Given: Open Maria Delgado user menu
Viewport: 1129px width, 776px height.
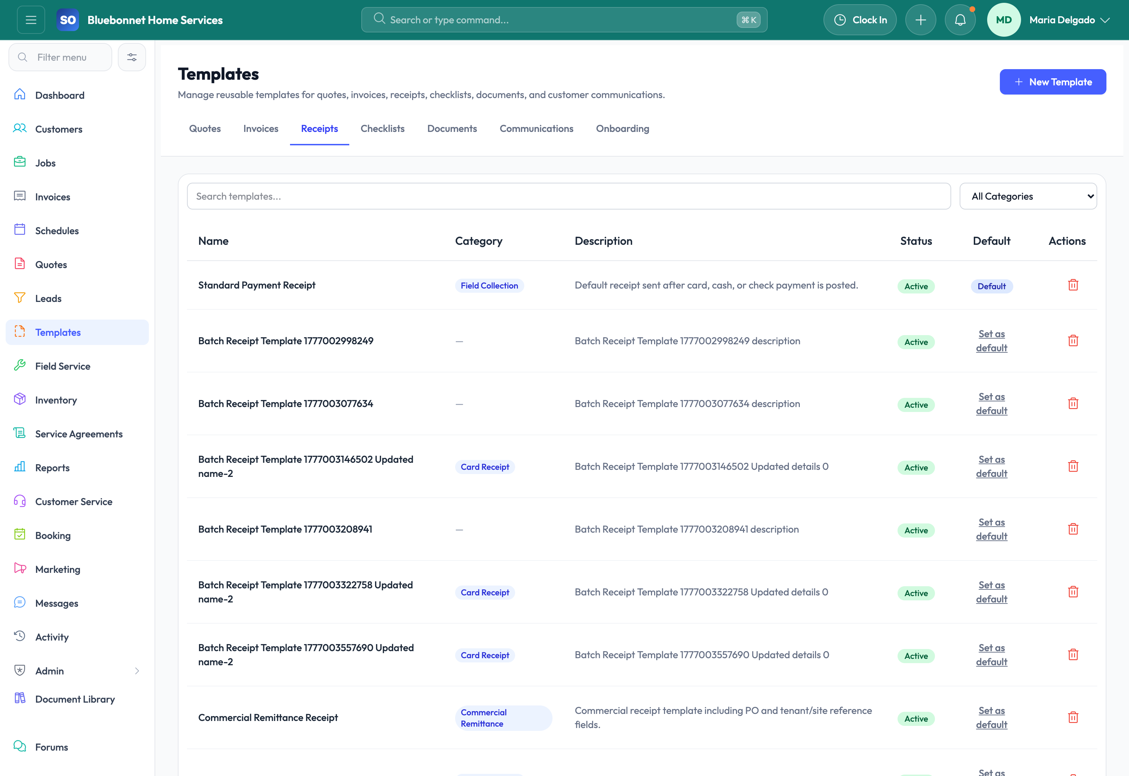Looking at the screenshot, I should tap(1069, 20).
